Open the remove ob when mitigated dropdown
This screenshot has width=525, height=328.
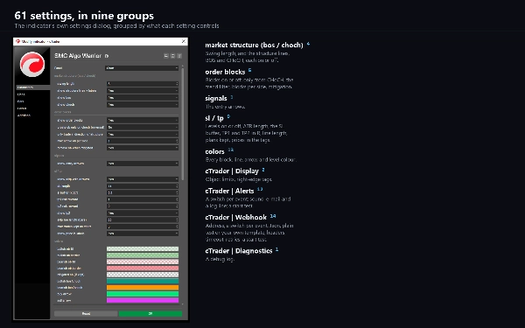(143, 148)
